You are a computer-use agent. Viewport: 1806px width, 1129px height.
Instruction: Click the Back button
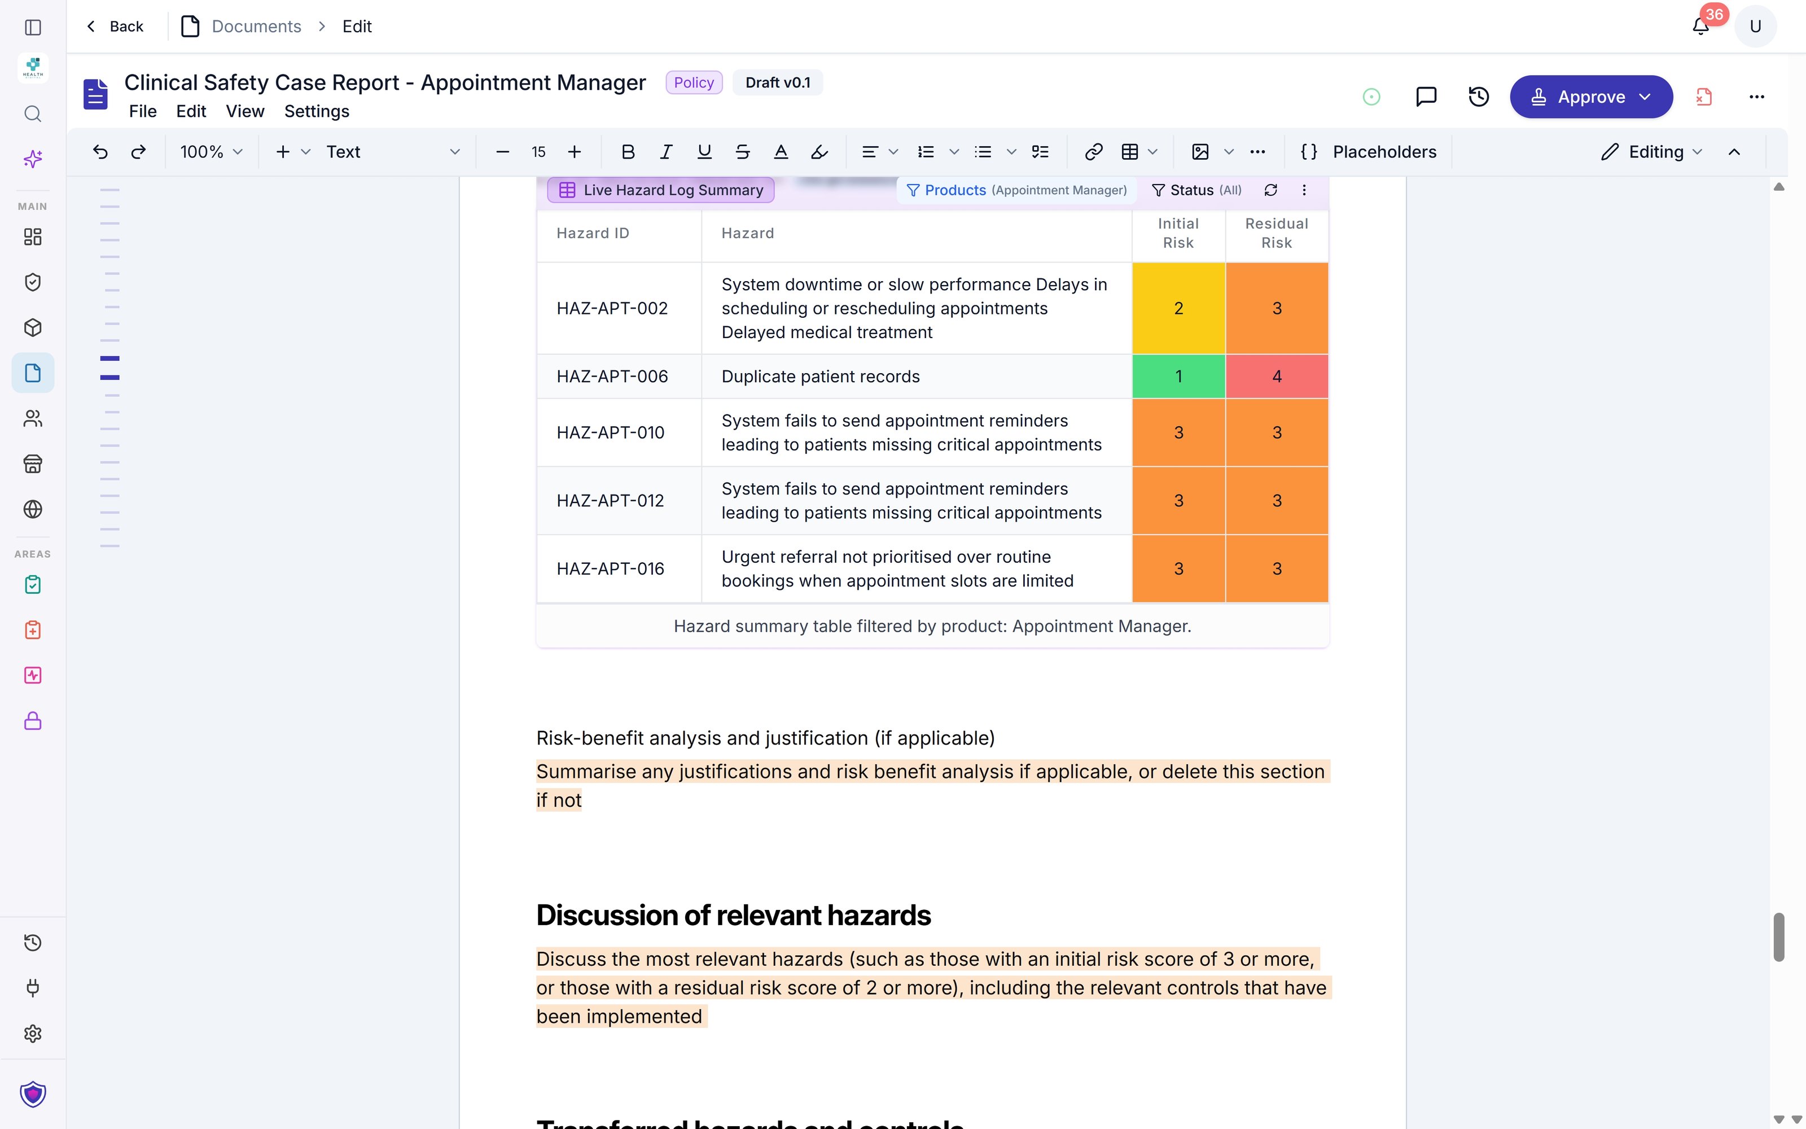(115, 26)
